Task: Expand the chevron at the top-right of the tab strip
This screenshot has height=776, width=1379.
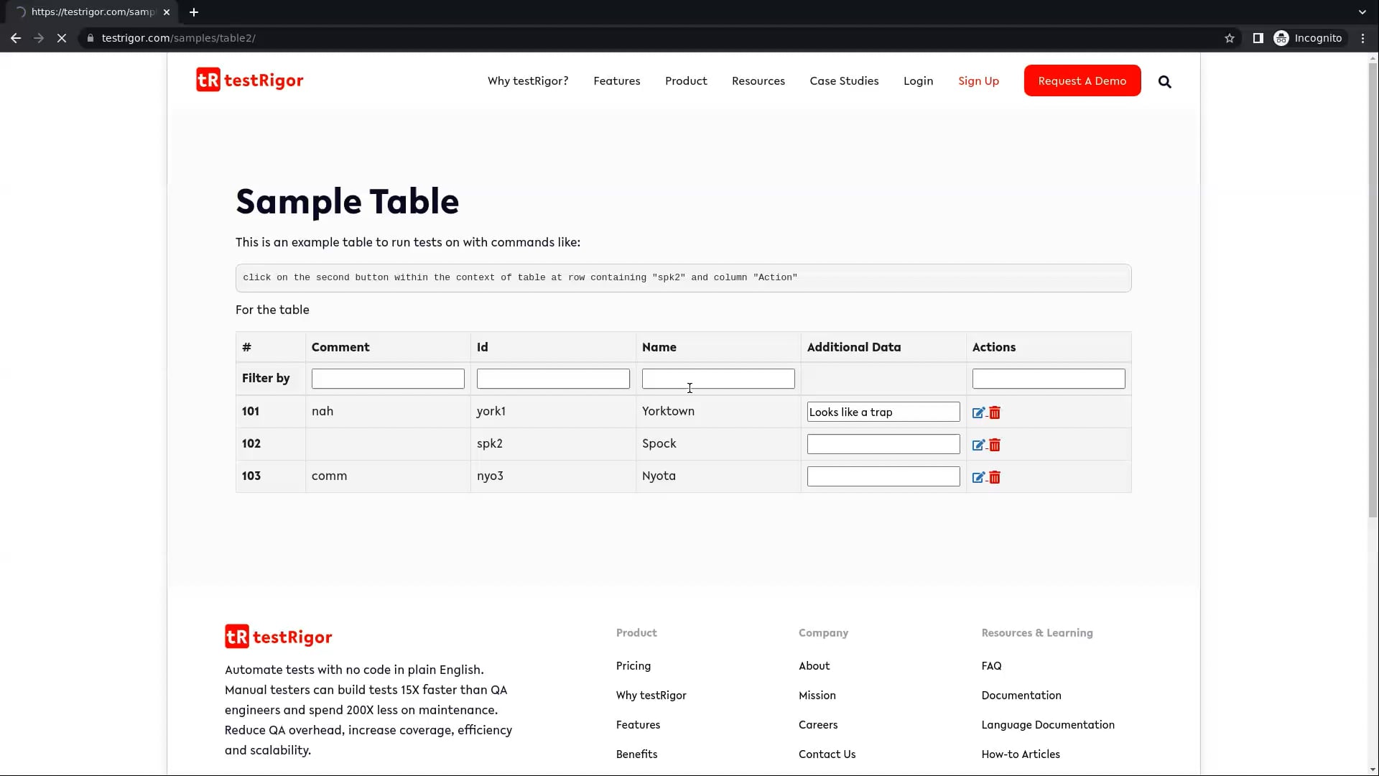Action: 1362,11
